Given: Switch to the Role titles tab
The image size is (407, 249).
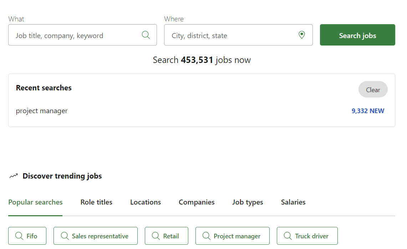Looking at the screenshot, I should (96, 202).
